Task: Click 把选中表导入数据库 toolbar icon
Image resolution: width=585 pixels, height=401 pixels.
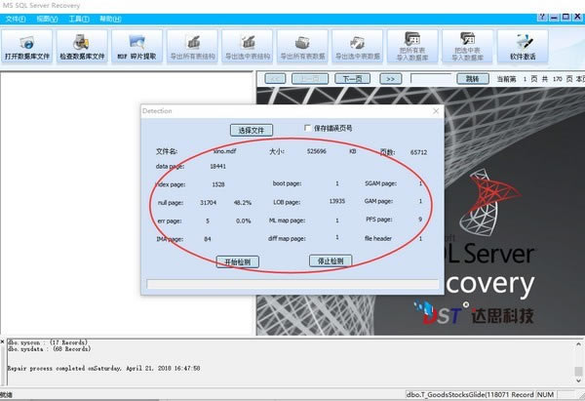Action: pos(466,45)
